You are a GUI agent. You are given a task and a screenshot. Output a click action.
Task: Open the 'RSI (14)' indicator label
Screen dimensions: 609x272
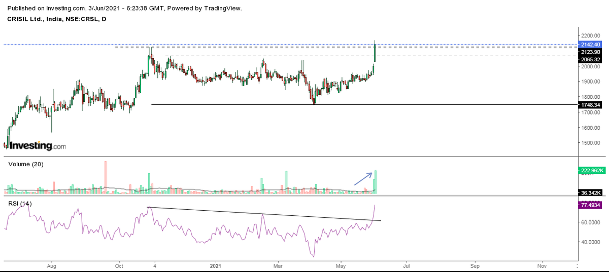pyautogui.click(x=20, y=204)
